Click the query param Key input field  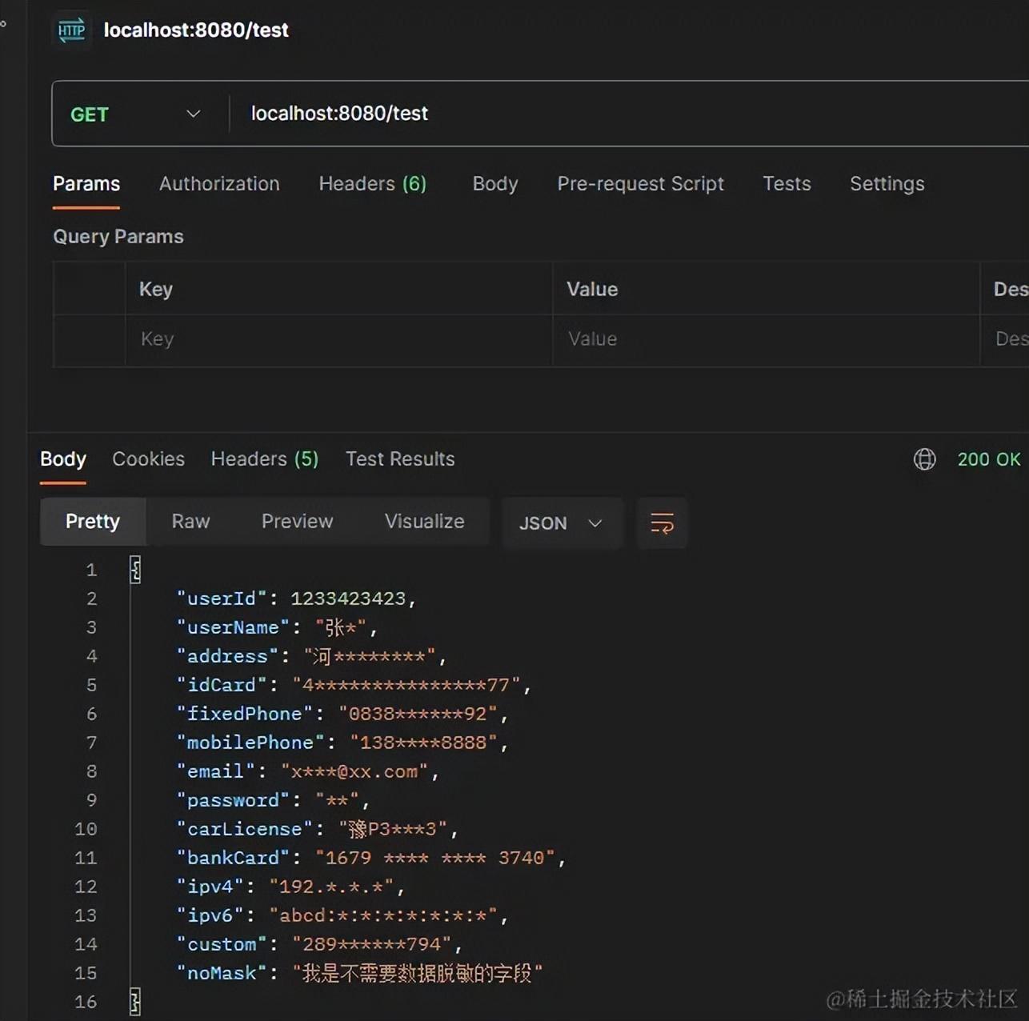point(338,339)
